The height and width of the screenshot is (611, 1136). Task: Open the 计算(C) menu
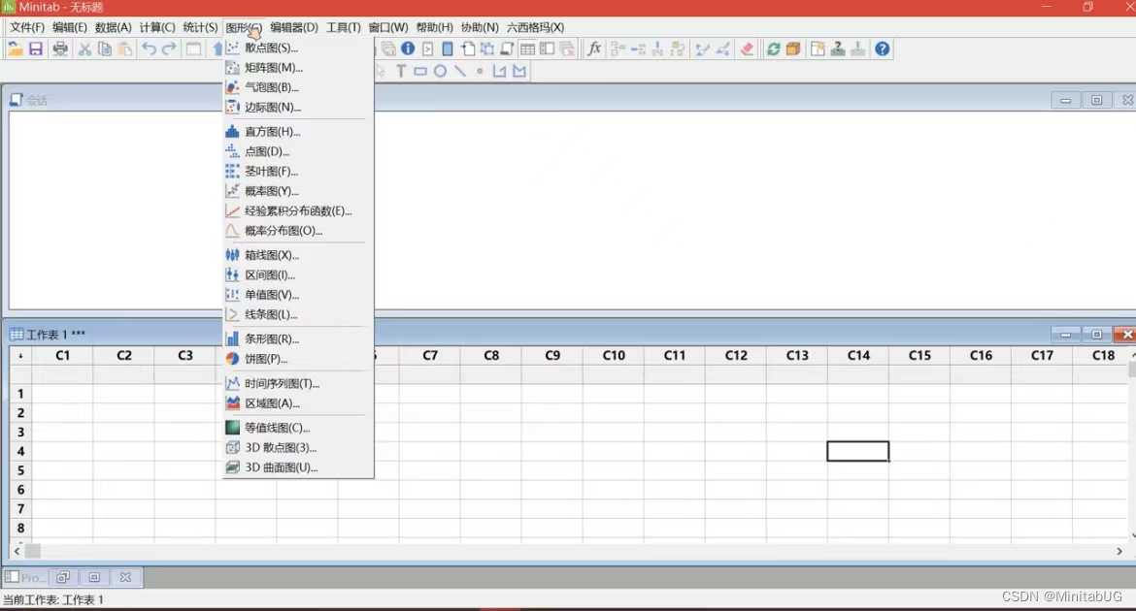tap(157, 27)
